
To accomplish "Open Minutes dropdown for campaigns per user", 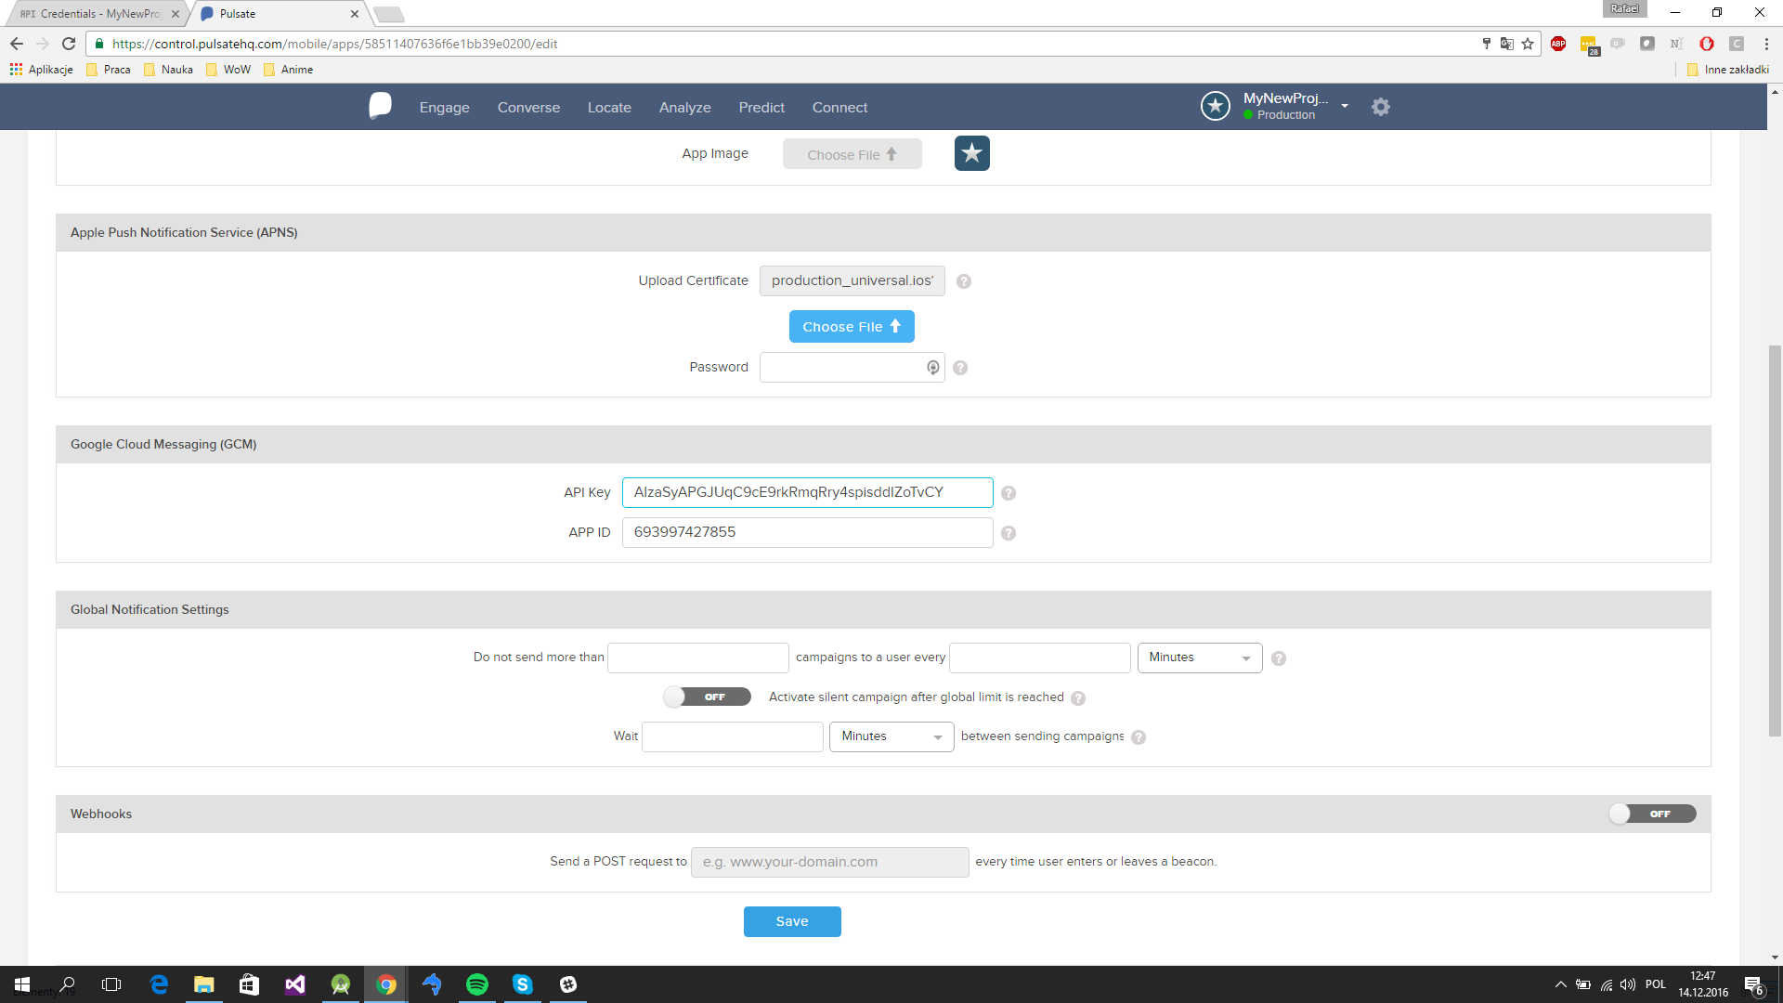I will [x=1200, y=658].
